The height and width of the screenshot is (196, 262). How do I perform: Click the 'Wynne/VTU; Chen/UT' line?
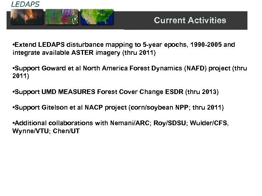[46, 131]
